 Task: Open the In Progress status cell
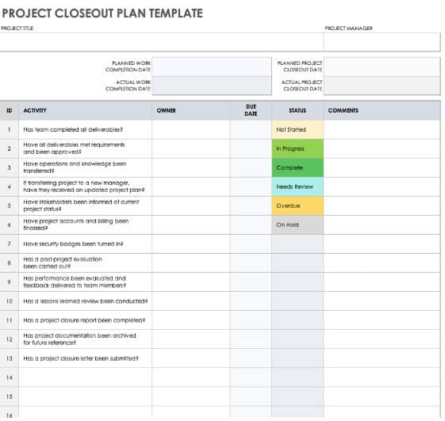click(297, 148)
